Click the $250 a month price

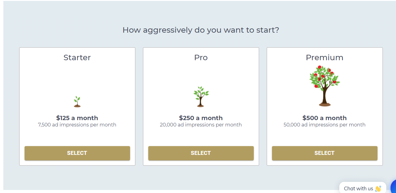point(201,118)
